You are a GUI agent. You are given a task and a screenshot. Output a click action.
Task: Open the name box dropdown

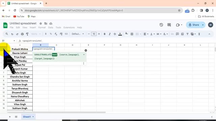(x=14, y=41)
